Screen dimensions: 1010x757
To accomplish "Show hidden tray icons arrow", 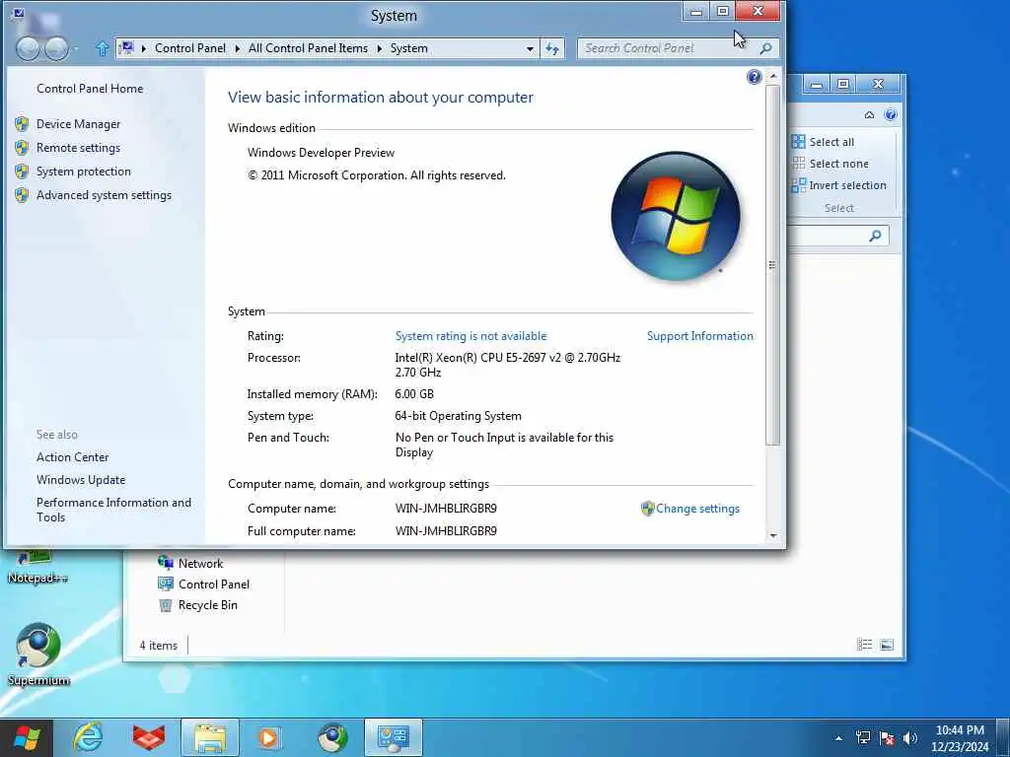I will point(838,738).
